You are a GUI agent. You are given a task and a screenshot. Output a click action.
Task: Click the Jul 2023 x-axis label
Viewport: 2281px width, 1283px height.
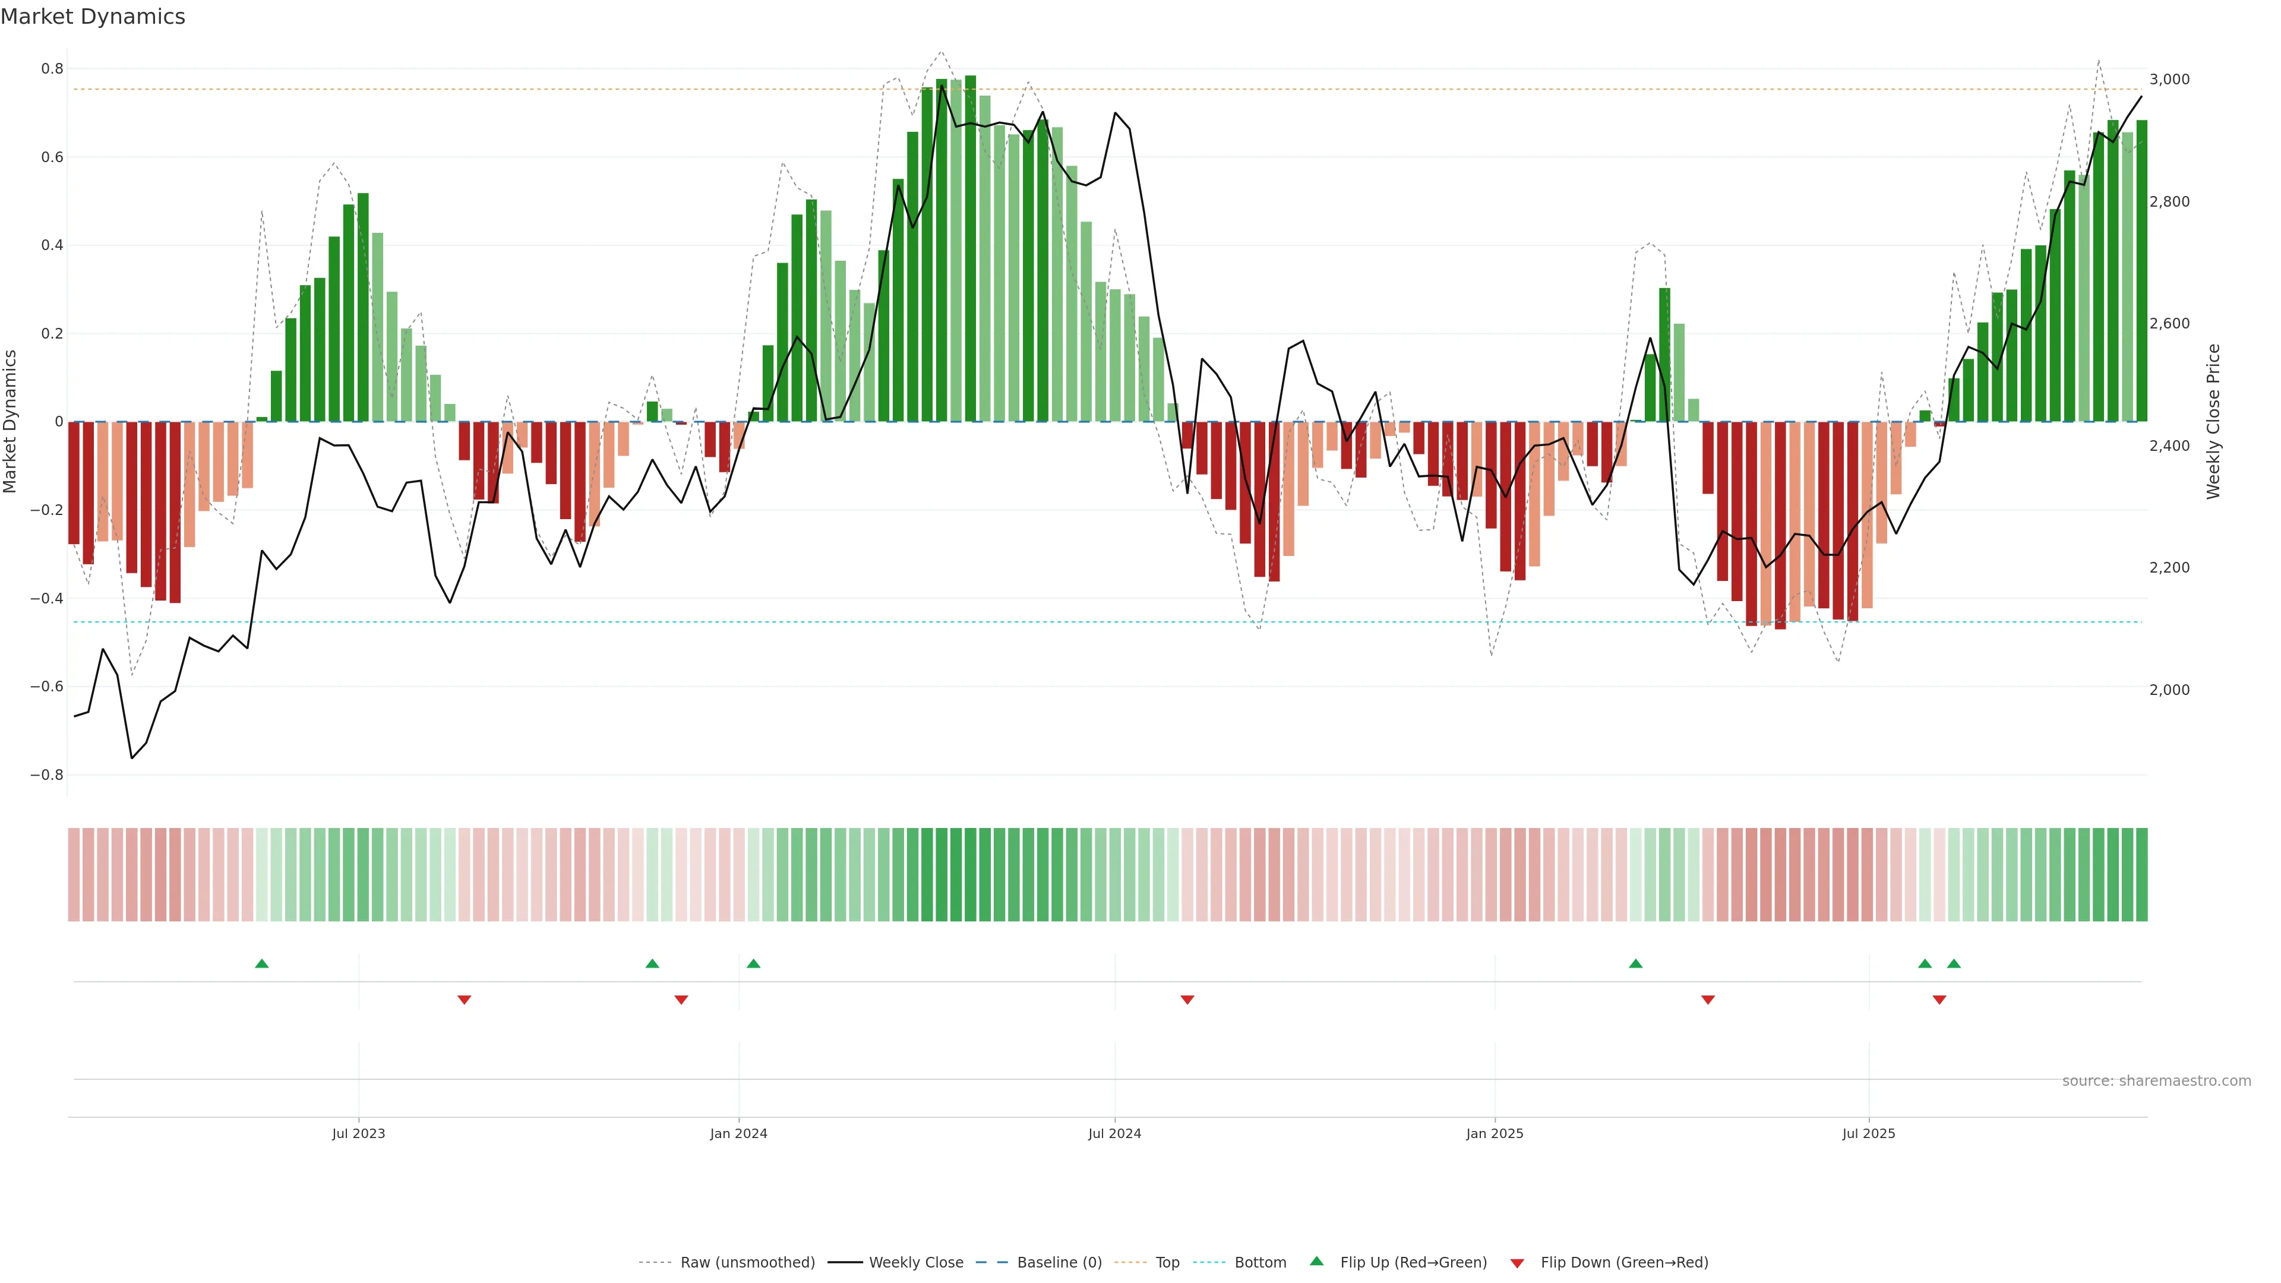(x=359, y=1133)
